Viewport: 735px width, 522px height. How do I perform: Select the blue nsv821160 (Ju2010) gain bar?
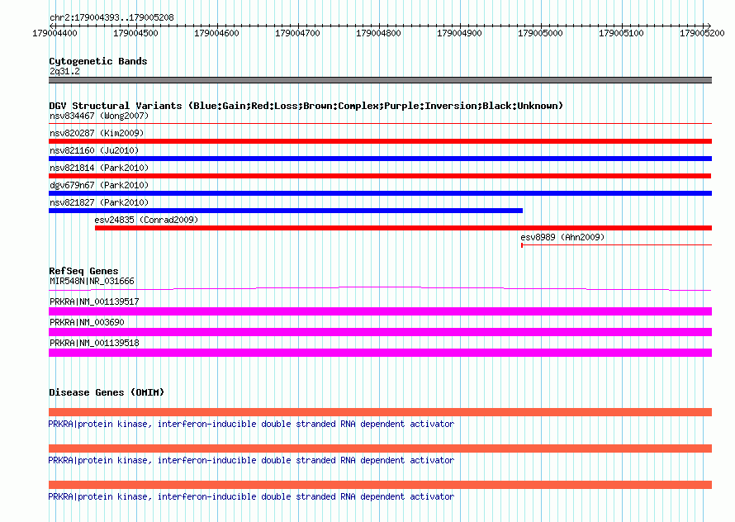380,159
